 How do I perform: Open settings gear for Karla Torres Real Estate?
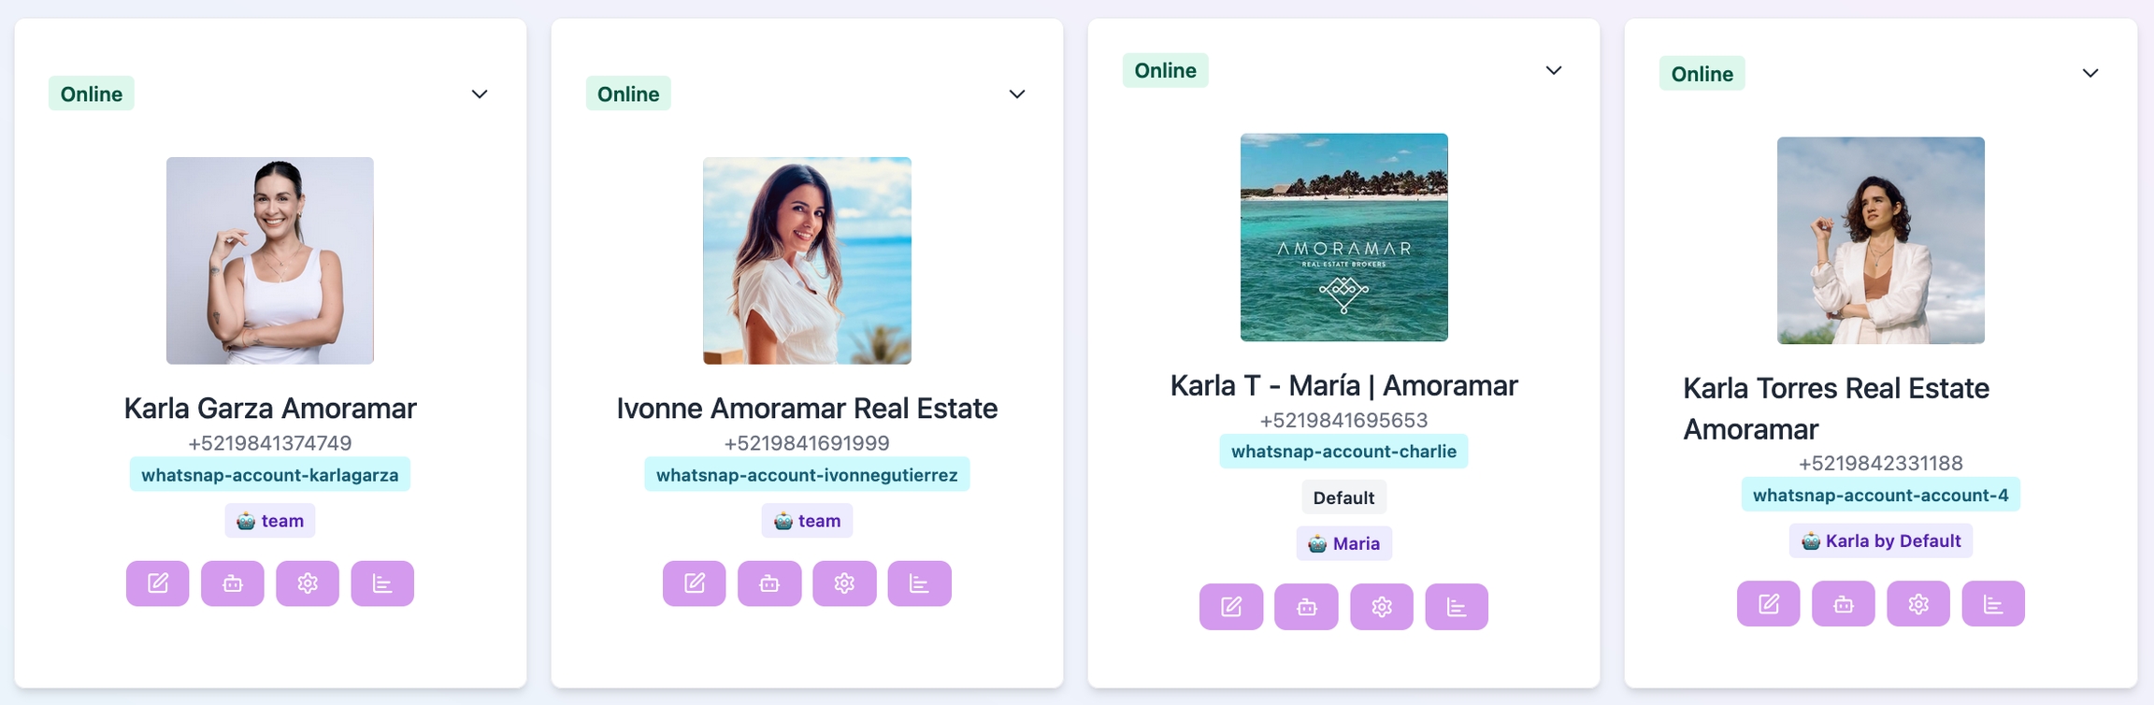[1918, 604]
